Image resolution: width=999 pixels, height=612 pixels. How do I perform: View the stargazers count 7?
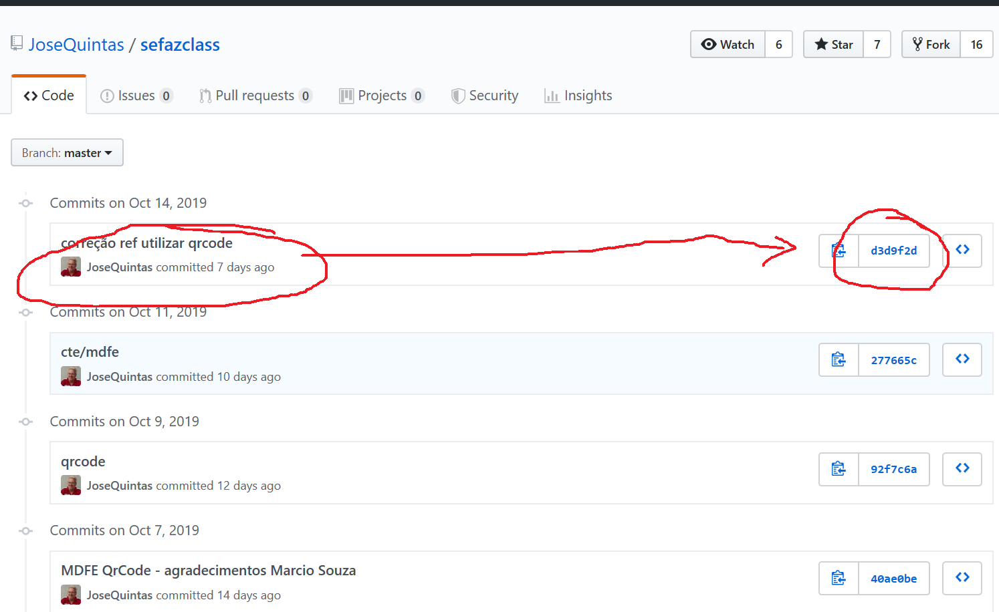click(x=877, y=45)
